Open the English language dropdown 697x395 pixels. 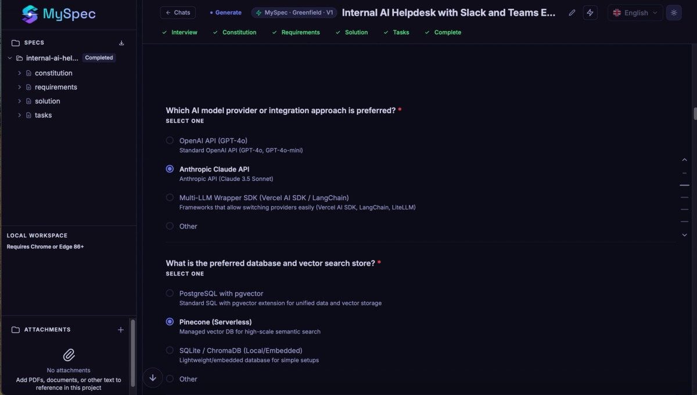[635, 13]
